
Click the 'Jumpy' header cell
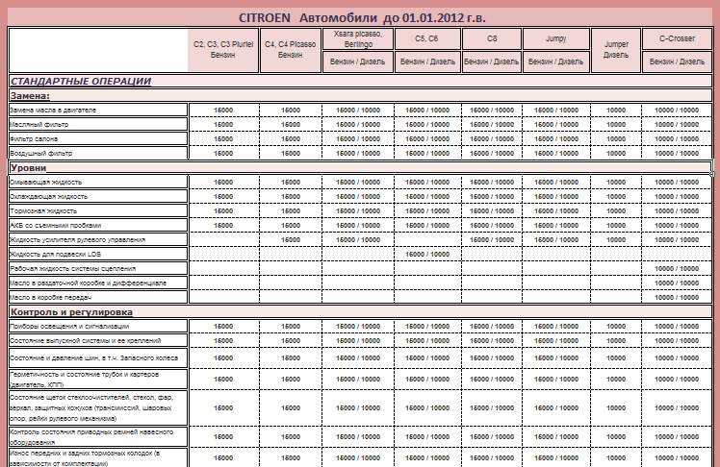pyautogui.click(x=556, y=39)
